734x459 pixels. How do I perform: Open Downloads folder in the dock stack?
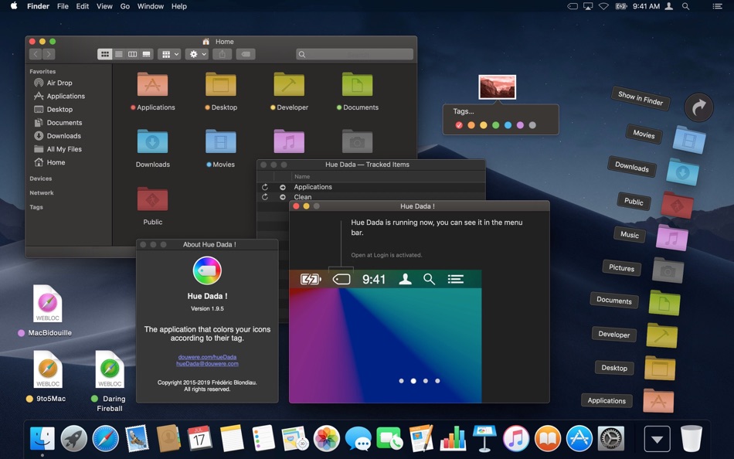[683, 172]
